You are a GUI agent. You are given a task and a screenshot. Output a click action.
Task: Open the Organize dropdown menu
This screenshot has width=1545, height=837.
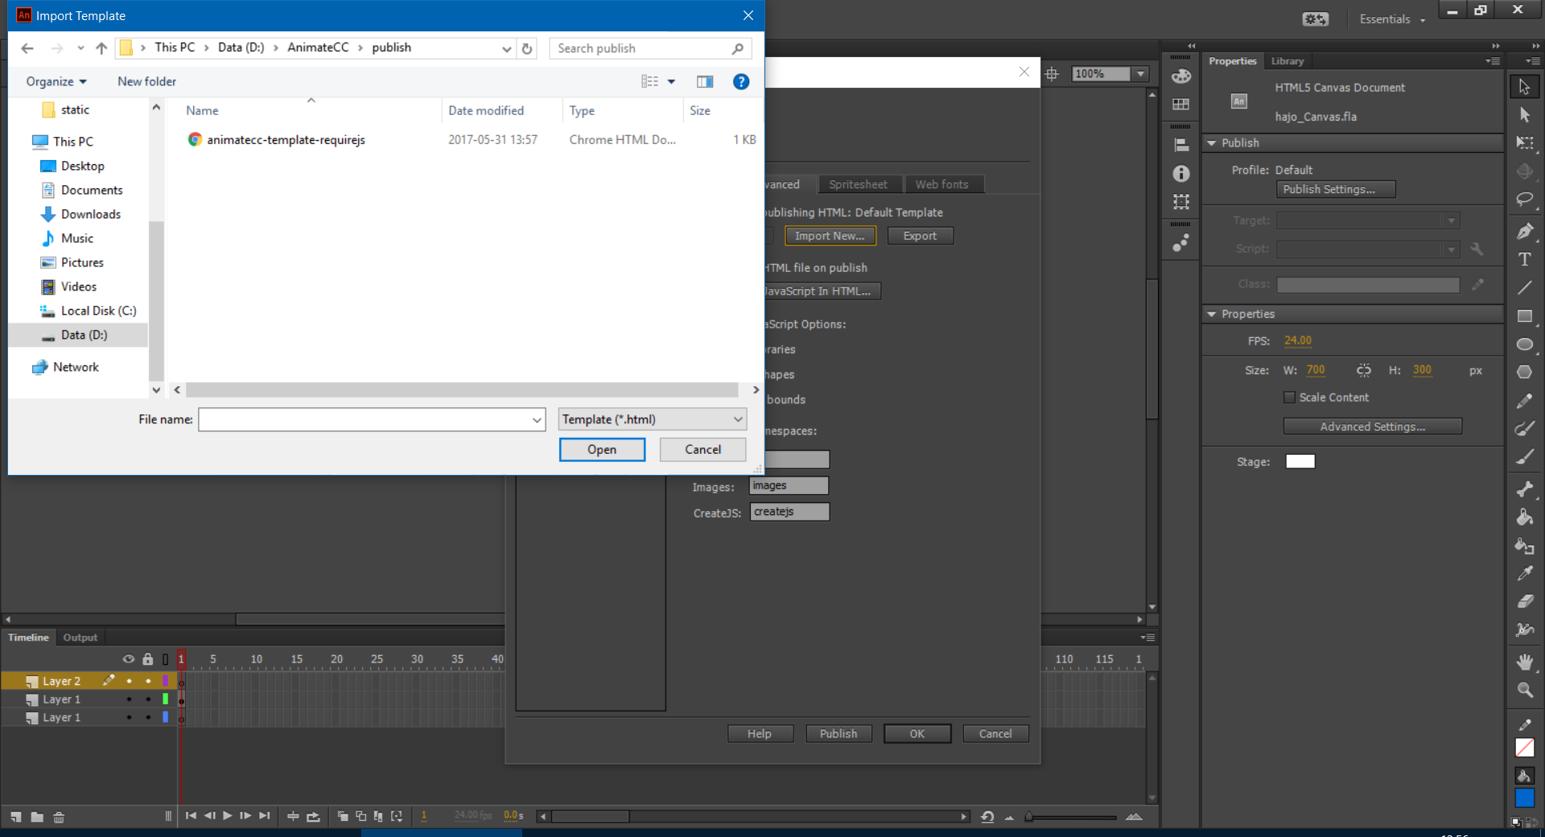point(56,81)
